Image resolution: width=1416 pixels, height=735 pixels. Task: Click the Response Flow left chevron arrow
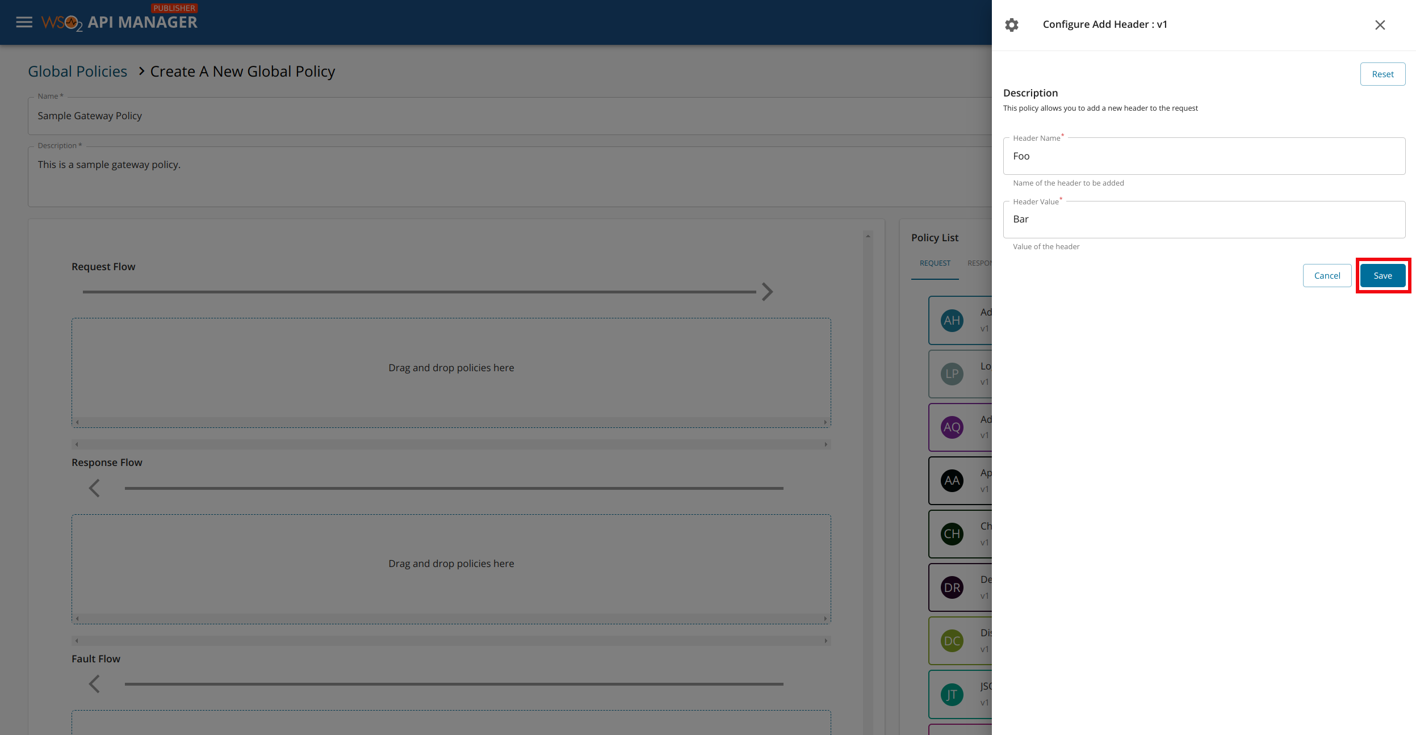coord(95,488)
